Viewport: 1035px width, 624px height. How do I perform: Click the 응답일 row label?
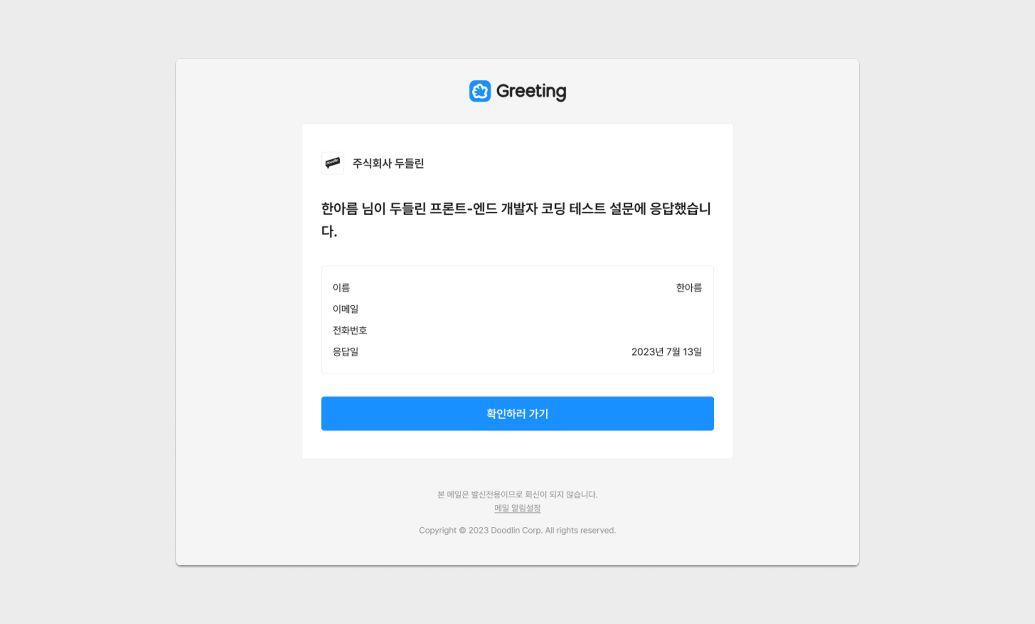pos(345,352)
